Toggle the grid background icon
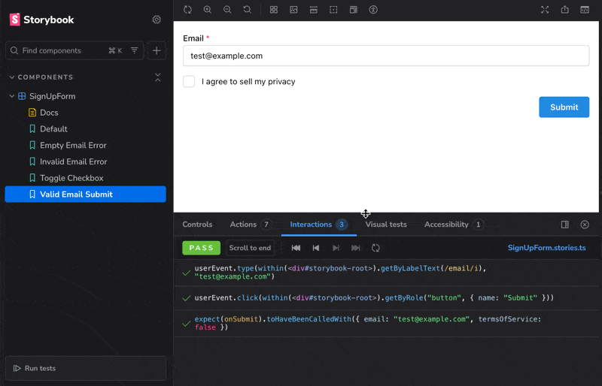 click(274, 10)
